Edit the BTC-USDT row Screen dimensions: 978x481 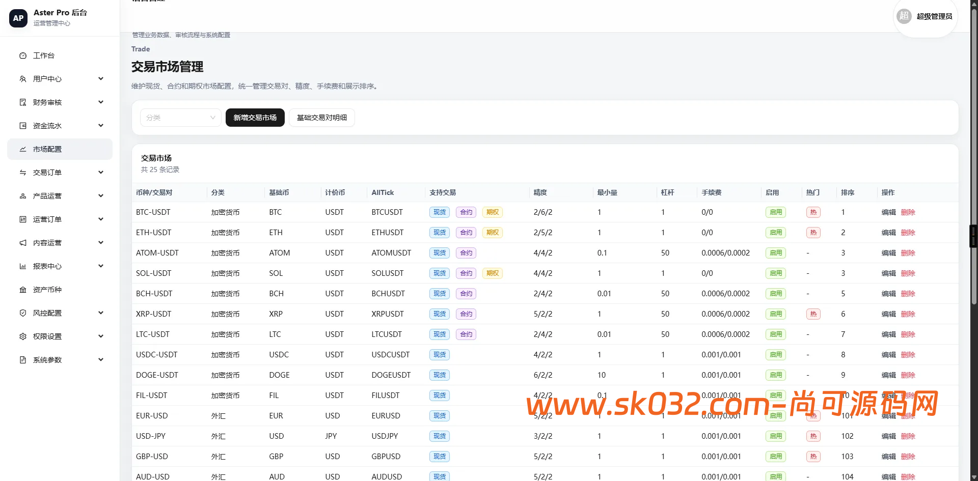click(x=888, y=212)
